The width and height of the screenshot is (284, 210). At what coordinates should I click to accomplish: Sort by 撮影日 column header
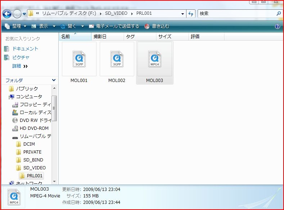108,37
